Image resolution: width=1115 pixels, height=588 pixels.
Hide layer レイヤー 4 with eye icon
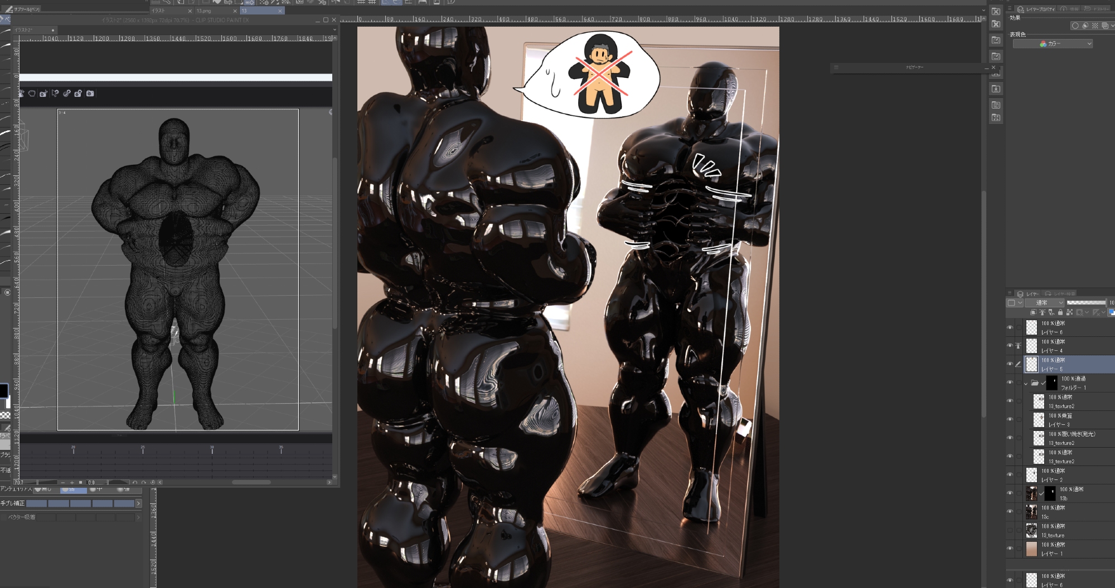(x=1010, y=346)
